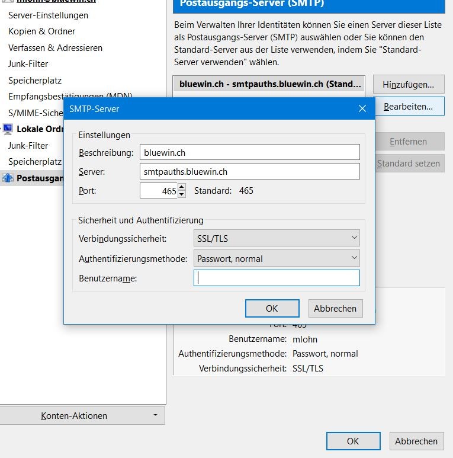Cancel the SMTP-Server dialog via Abbrechen
Viewport: 453px width, 458px height.
335,309
